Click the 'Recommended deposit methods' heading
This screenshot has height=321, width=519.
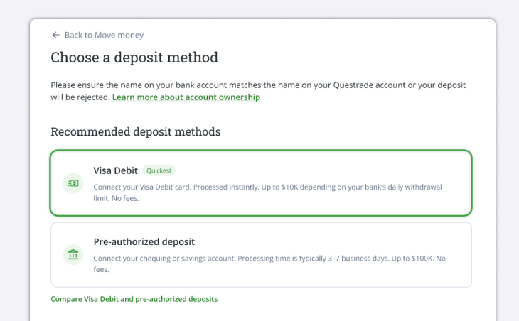click(x=135, y=131)
